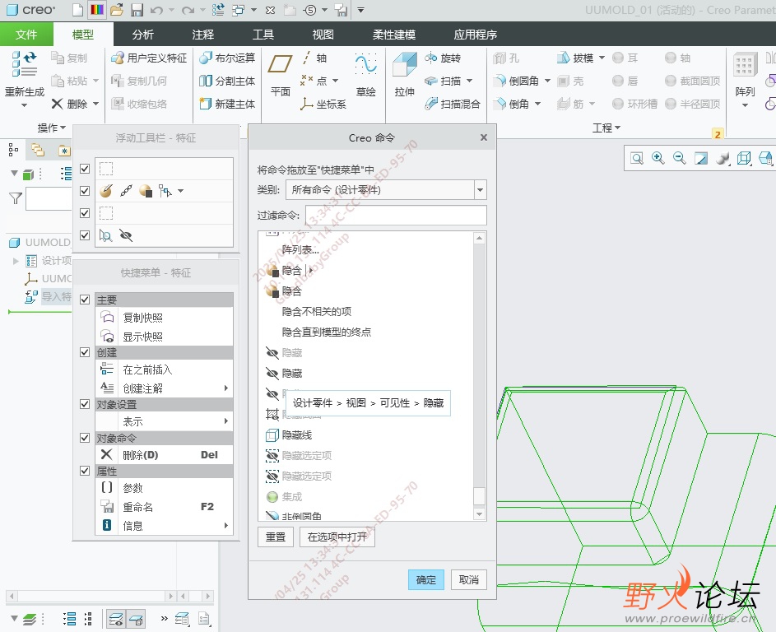
Task: Click the command list vertical scrollbar thumb
Action: point(479,496)
